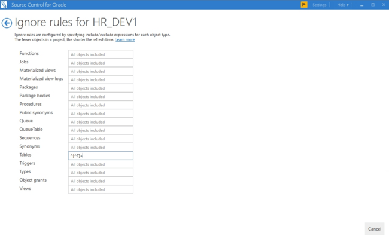Click the Public synonyms rule field
The height and width of the screenshot is (239, 389).
(101, 113)
